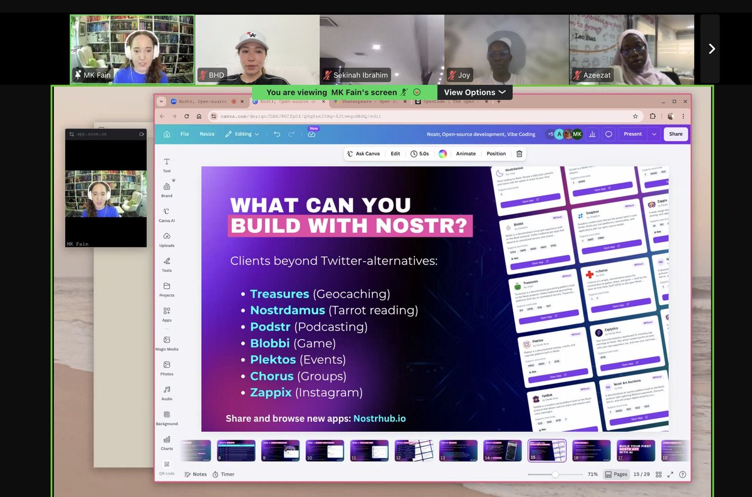Open the presentation Timer
This screenshot has height=497, width=752.
coord(223,474)
